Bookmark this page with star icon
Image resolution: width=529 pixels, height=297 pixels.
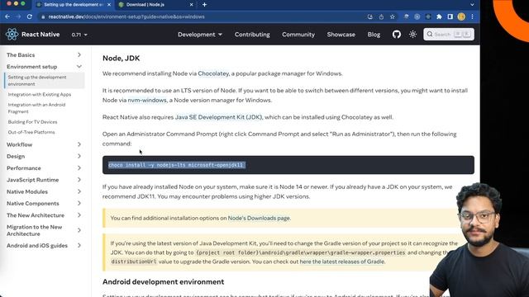[393, 16]
